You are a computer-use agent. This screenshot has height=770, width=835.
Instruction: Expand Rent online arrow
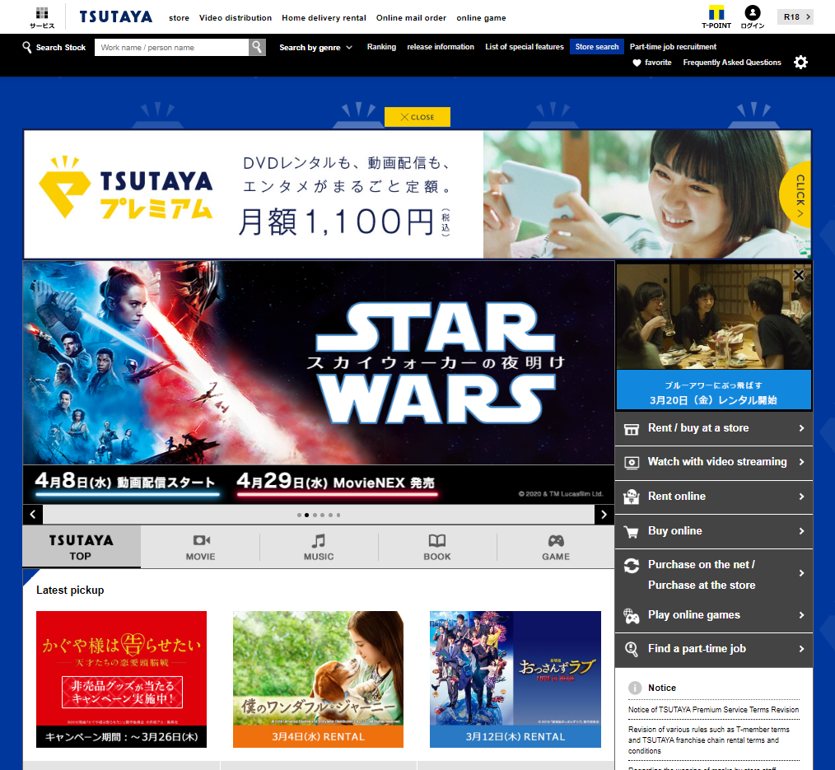[x=801, y=497]
